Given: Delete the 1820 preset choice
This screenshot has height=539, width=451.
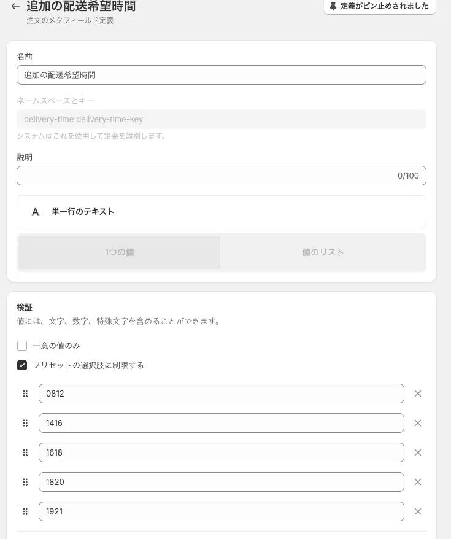Looking at the screenshot, I should click(x=418, y=482).
